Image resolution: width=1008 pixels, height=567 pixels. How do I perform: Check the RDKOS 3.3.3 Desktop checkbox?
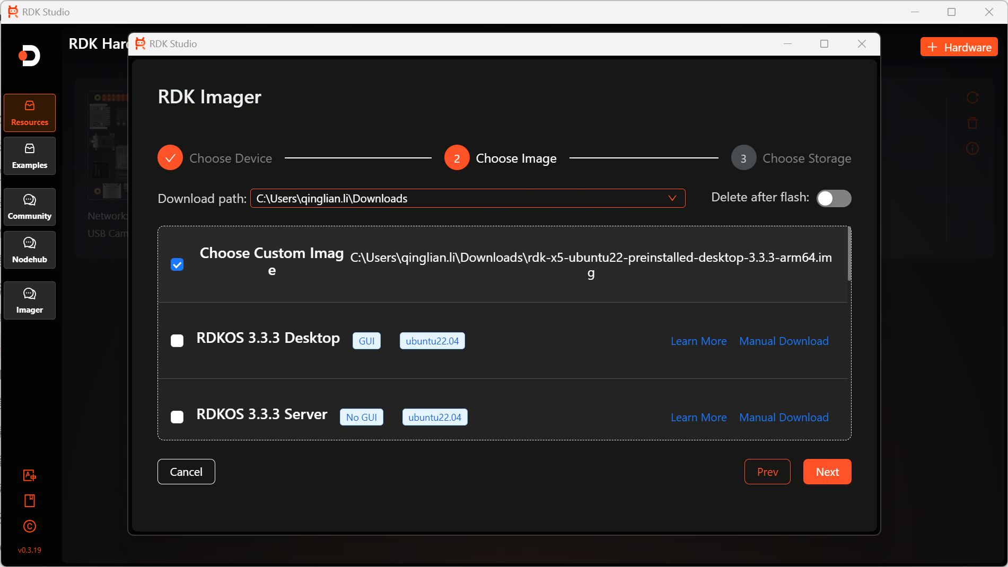[177, 341]
